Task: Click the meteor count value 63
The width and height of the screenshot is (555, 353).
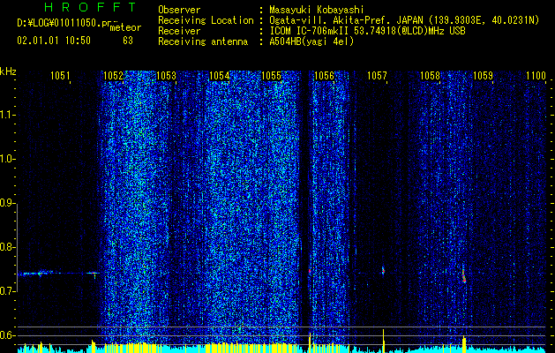Action: [128, 41]
